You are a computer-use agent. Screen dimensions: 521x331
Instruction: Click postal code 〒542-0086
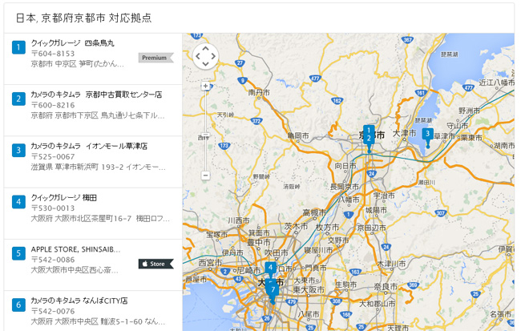pos(53,260)
